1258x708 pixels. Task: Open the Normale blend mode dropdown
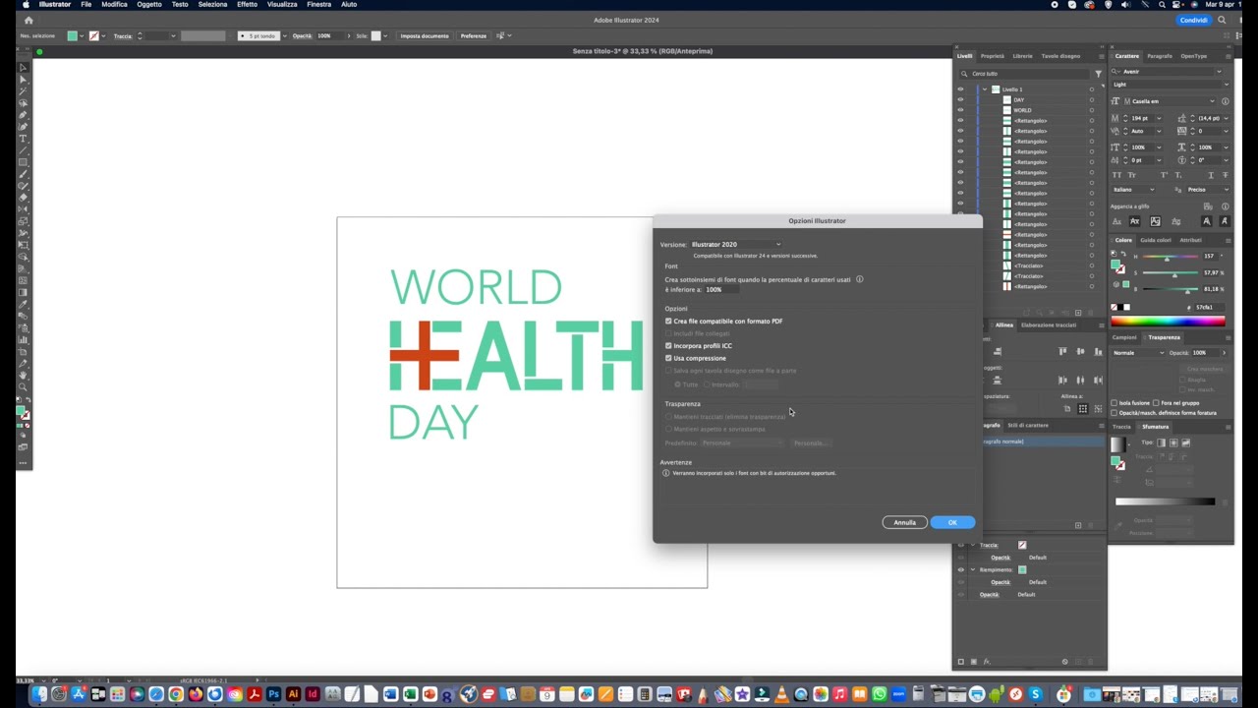point(1140,352)
